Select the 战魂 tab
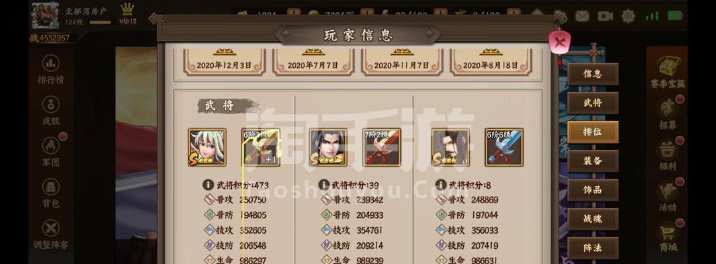This screenshot has width=716, height=264. point(593,219)
